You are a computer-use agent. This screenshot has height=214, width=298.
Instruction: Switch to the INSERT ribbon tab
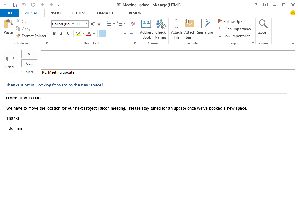coord(55,13)
